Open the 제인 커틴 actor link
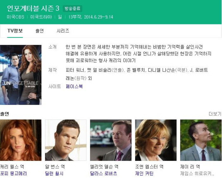This screenshot has height=178, width=222. pyautogui.click(x=144, y=173)
